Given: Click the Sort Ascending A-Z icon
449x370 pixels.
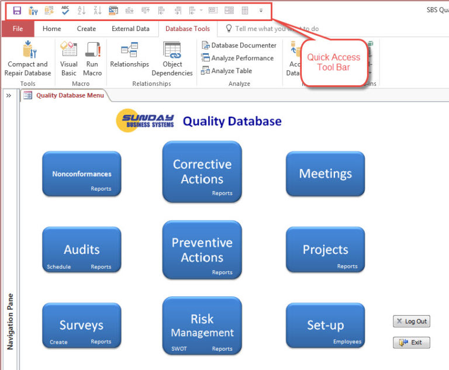Looking at the screenshot, I should pyautogui.click(x=81, y=10).
